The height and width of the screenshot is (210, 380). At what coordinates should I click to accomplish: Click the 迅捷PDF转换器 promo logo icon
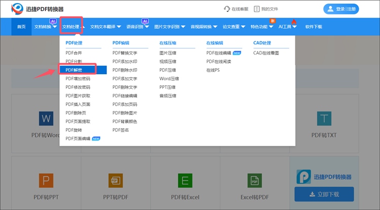303,177
